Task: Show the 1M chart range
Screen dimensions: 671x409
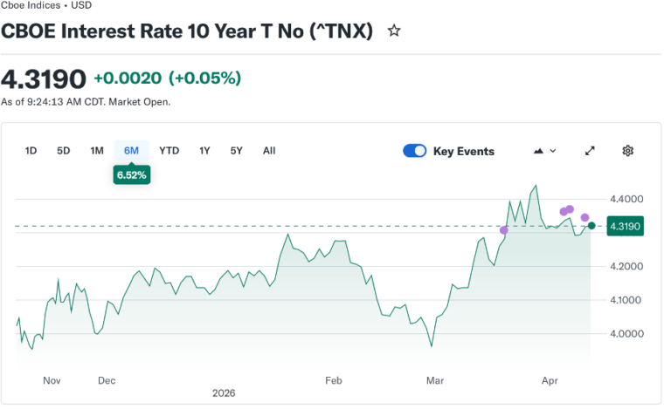Action: point(97,151)
